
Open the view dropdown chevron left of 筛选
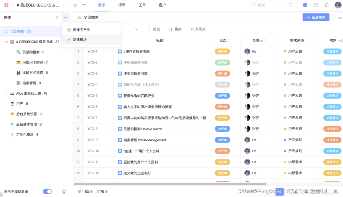(137, 29)
